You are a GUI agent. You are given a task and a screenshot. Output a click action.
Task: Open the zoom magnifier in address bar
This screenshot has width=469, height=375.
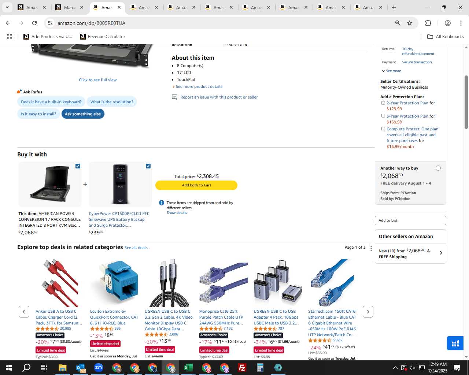pos(398,23)
